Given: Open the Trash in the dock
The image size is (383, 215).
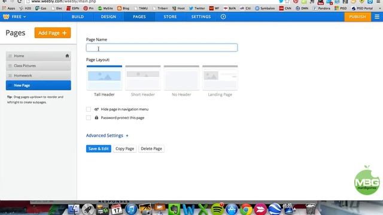Looking at the screenshot, I should (x=311, y=209).
